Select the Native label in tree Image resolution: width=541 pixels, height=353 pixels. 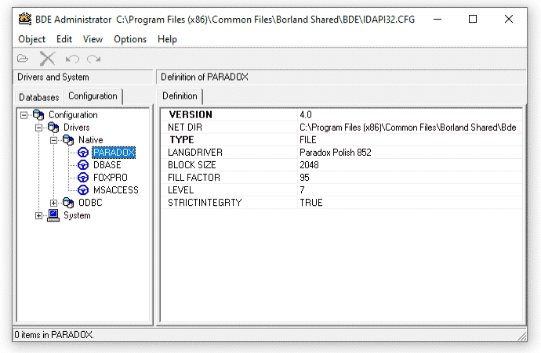[91, 140]
